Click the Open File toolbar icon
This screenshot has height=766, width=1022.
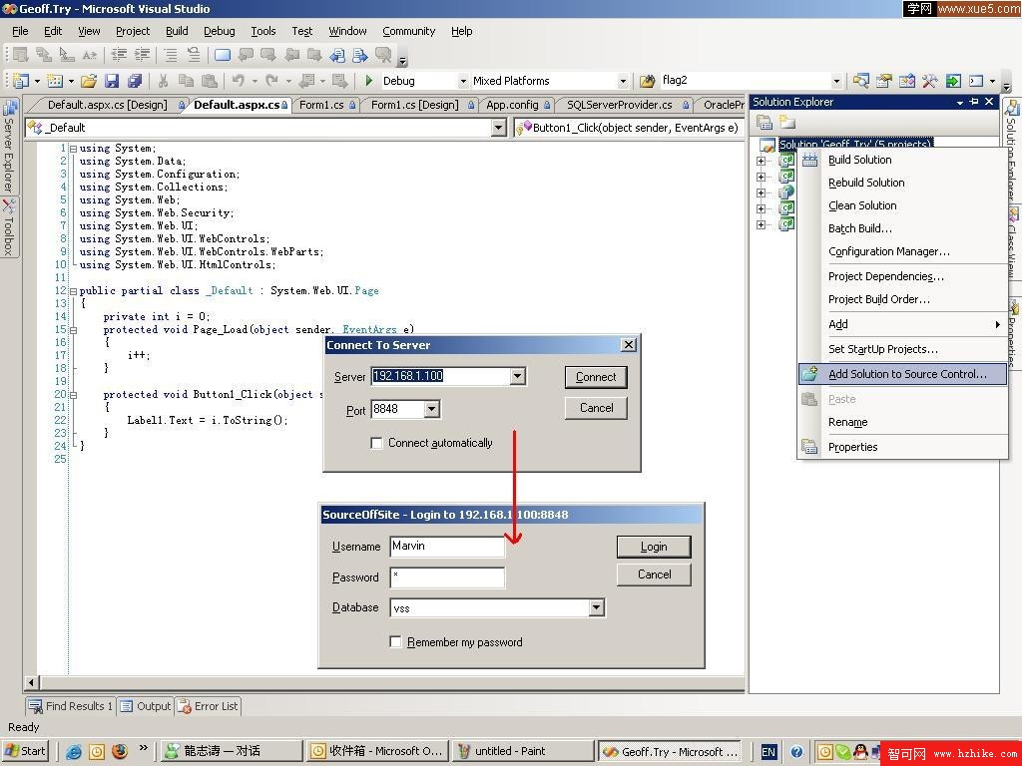[x=89, y=81]
